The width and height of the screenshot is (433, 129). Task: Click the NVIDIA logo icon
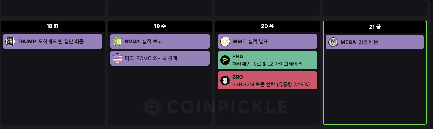click(x=118, y=41)
